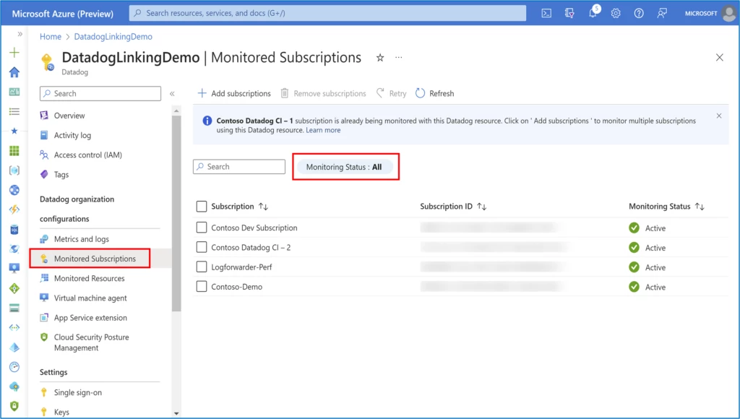
Task: Open SQL databases icon in sidebar
Action: pyautogui.click(x=14, y=229)
